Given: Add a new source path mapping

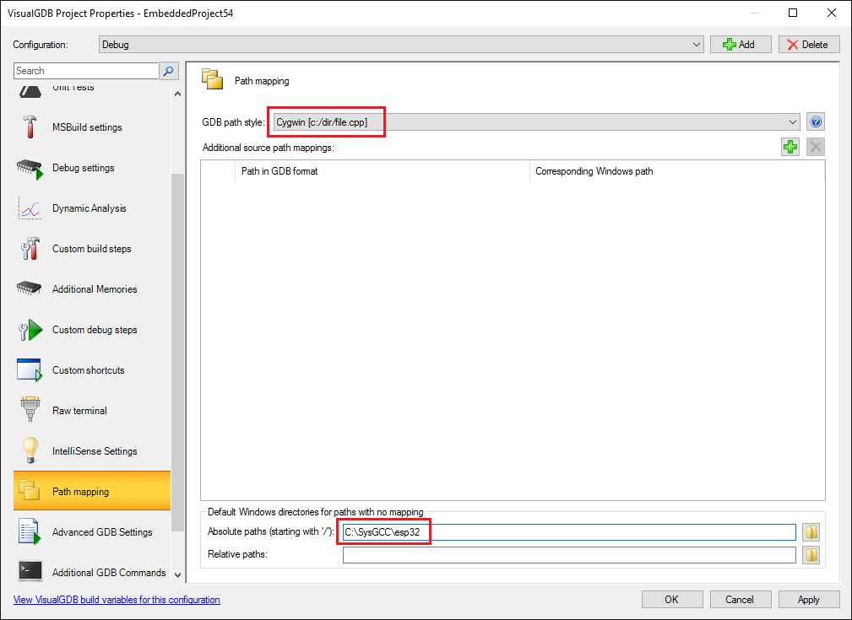Looking at the screenshot, I should pos(790,147).
